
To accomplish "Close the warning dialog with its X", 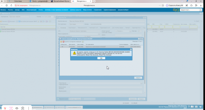I will coord(131,50).
